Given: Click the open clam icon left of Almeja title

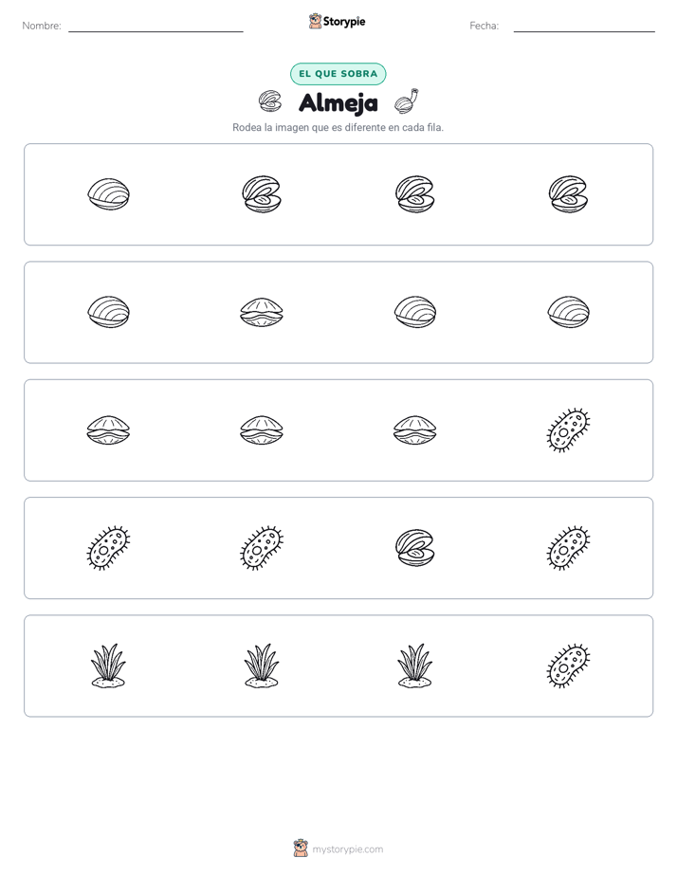Looking at the screenshot, I should click(x=270, y=101).
